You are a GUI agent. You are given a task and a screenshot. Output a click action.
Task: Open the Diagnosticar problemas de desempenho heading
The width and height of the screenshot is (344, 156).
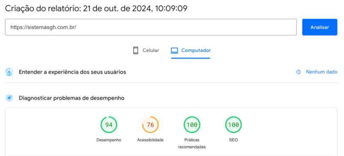(71, 98)
